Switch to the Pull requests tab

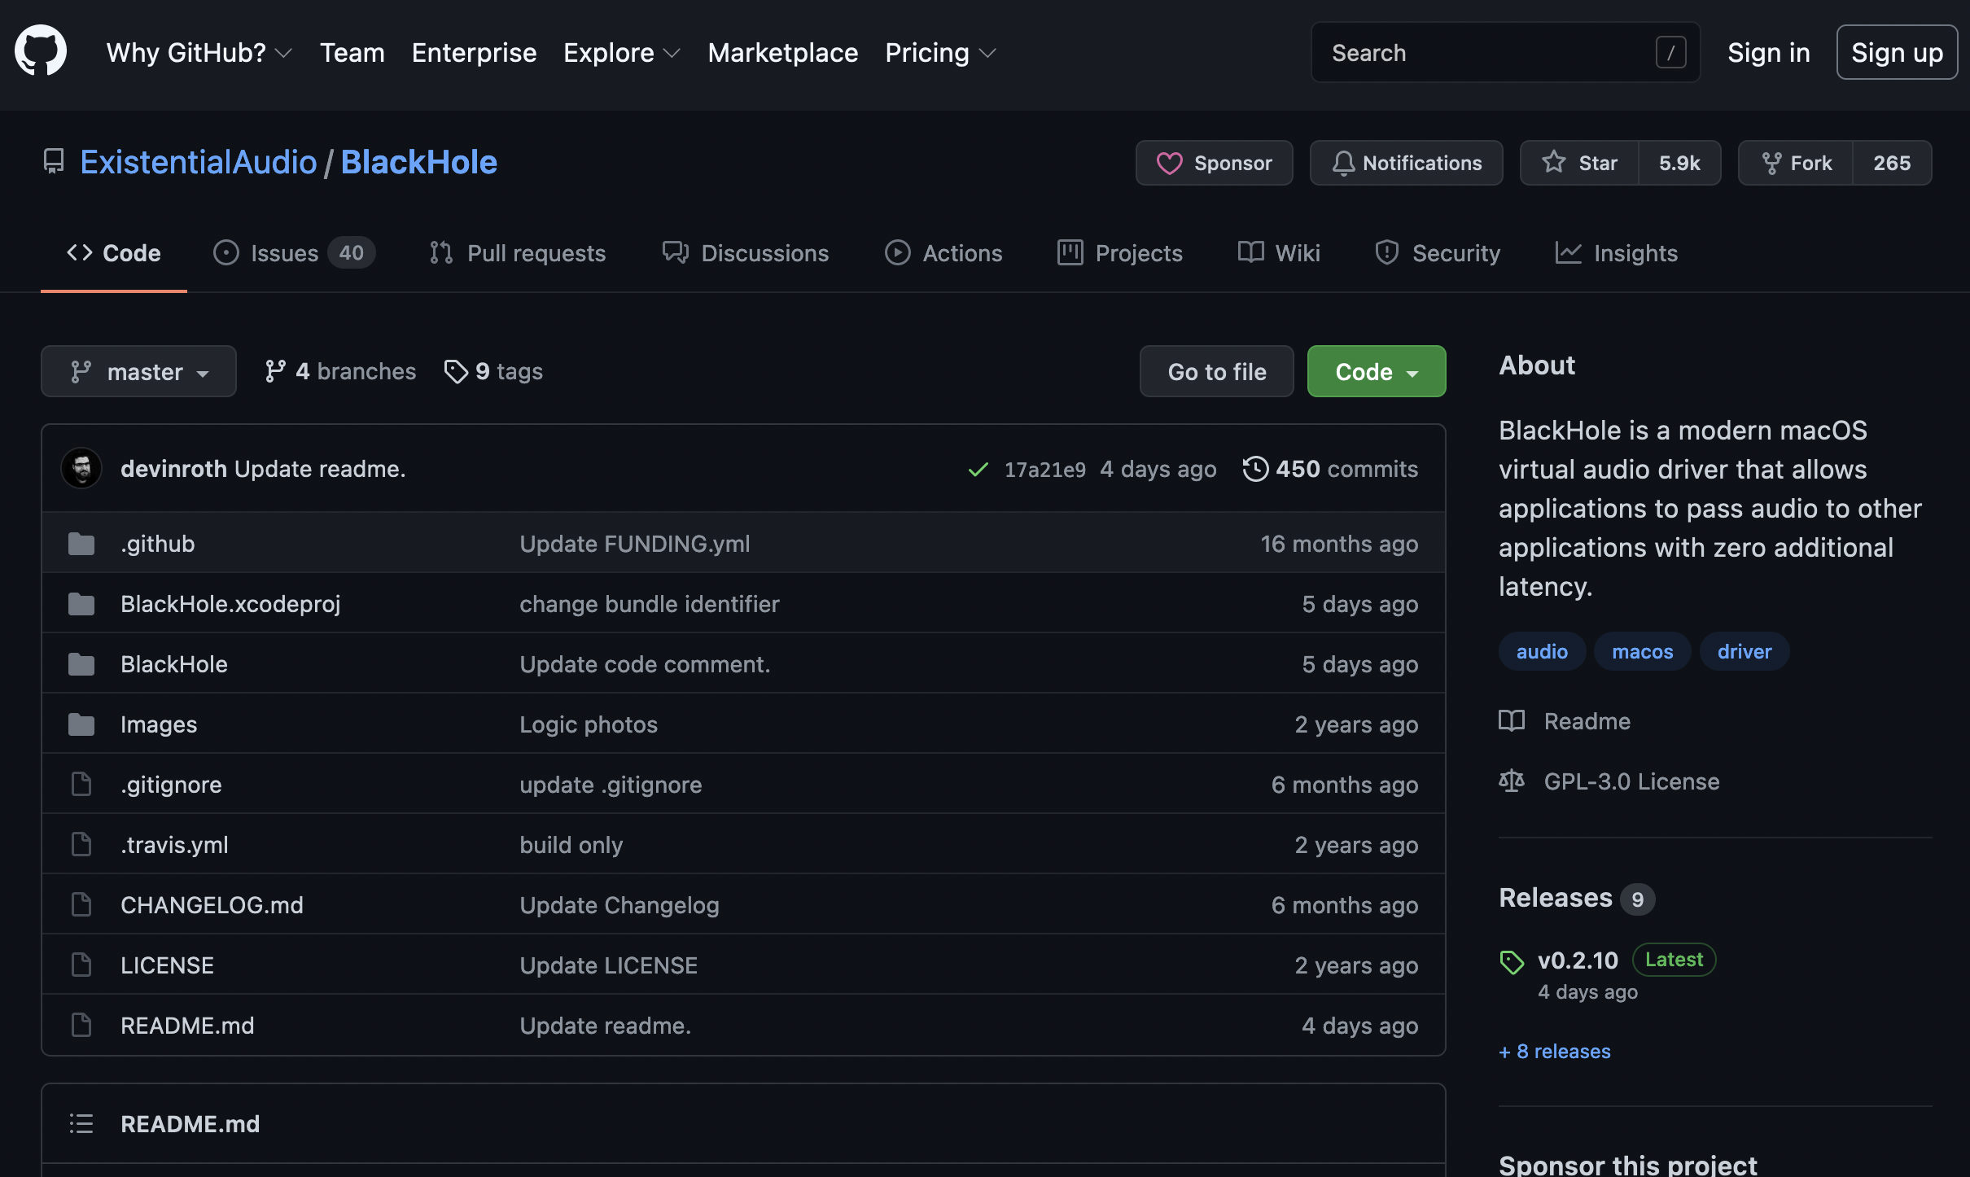point(518,252)
